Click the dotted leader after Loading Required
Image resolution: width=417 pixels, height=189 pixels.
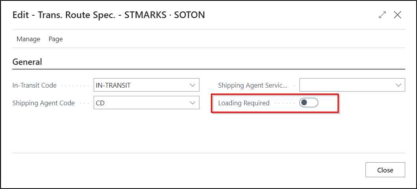tap(284, 103)
